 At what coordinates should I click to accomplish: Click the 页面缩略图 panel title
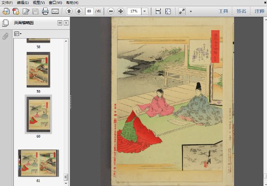click(24, 23)
